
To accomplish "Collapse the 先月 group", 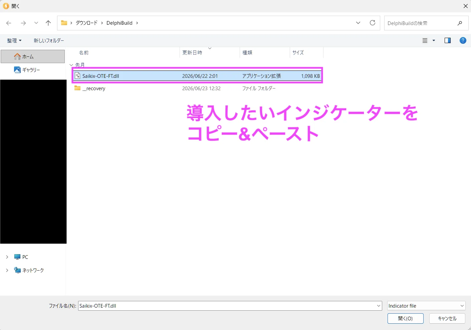I will 71,65.
